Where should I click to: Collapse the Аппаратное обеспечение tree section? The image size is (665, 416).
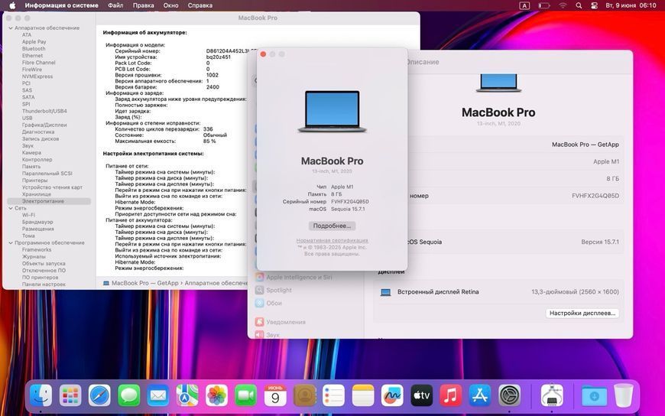point(11,28)
